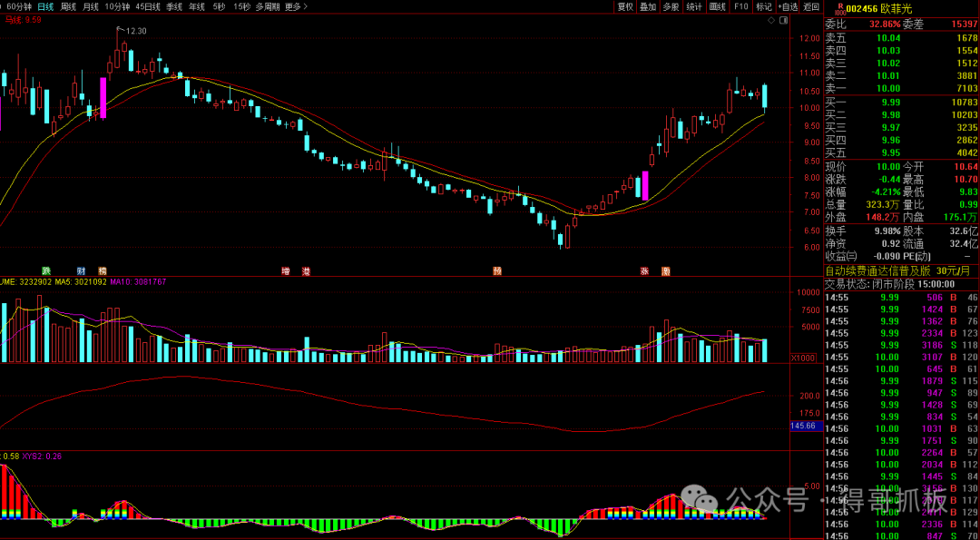Select the 卖四 10.03 order row
This screenshot has height=540, width=980.
pos(901,51)
